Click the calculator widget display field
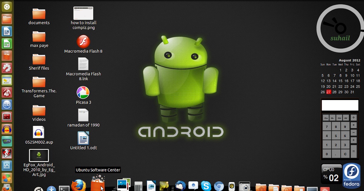Viewport: 364px width, 191px height. tap(340, 106)
